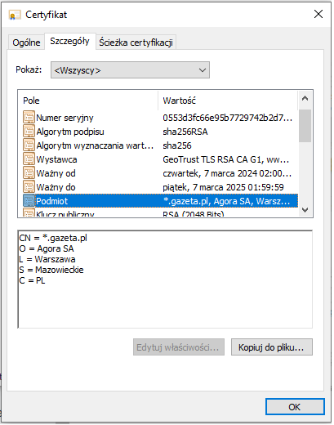The width and height of the screenshot is (334, 425).
Task: Click the field list scrollbar thumb
Action: pyautogui.click(x=305, y=126)
